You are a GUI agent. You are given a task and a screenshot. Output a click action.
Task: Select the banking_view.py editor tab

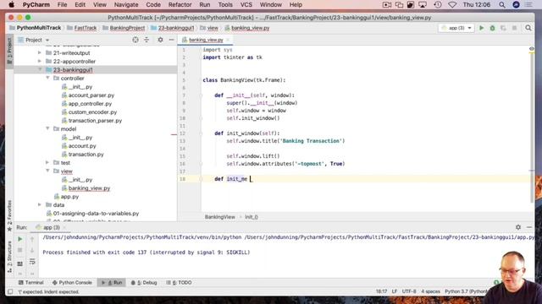pos(206,40)
